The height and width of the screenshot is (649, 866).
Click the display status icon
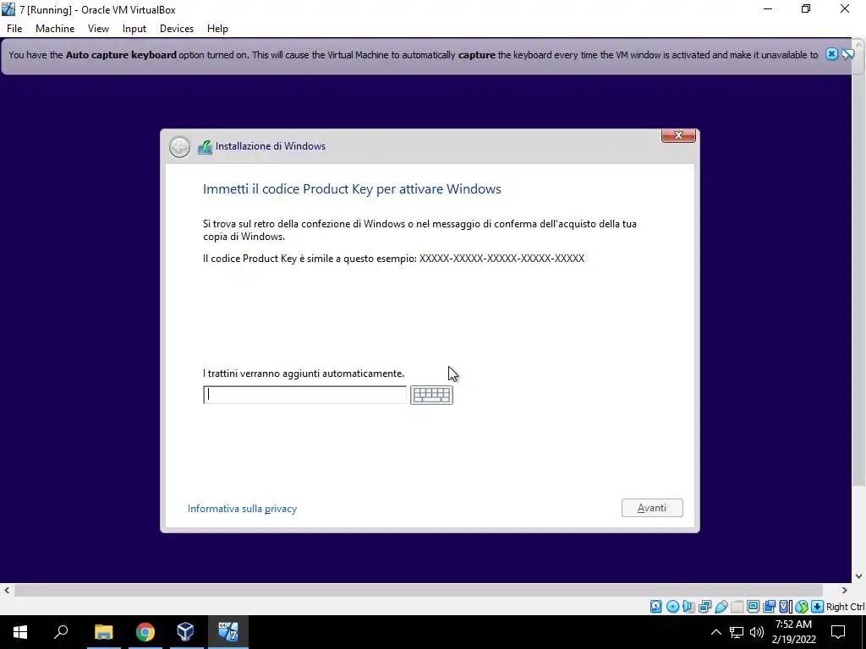(753, 607)
